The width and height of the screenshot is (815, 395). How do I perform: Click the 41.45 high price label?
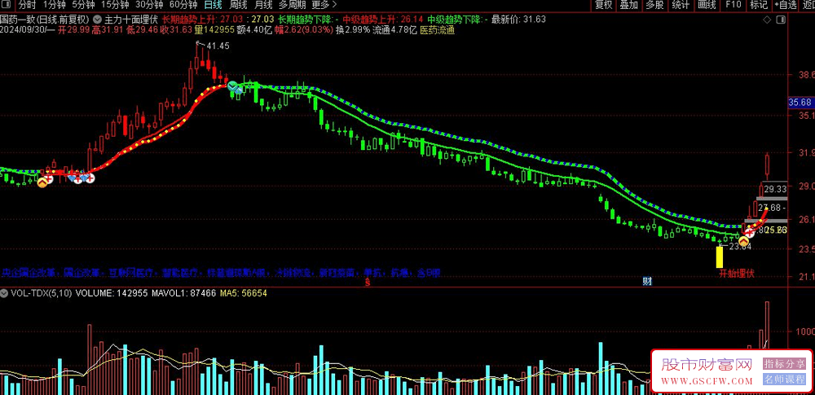218,46
